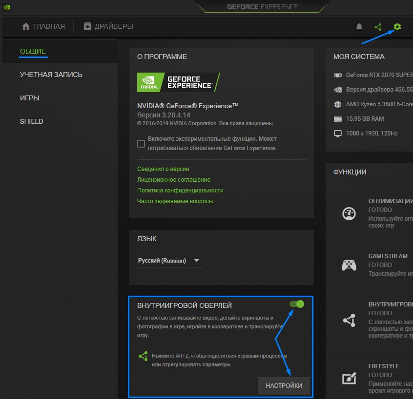Click the speedometer optimization icon under ФУНКЦИИ
The image size is (413, 399).
pyautogui.click(x=349, y=213)
